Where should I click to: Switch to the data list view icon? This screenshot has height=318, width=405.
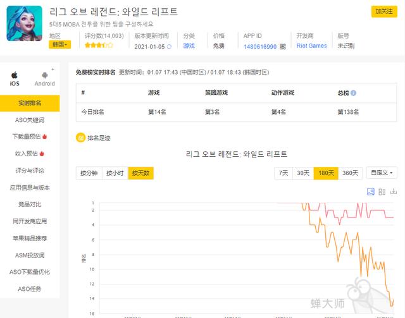click(x=382, y=192)
